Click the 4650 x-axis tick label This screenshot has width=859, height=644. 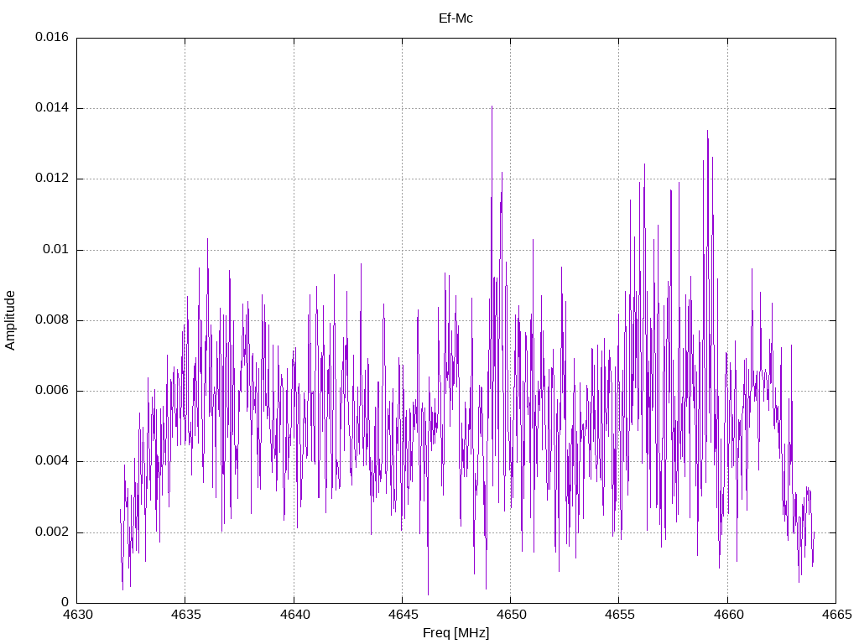tap(511, 615)
